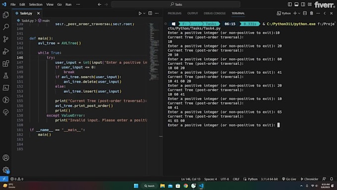Viewport: 337px width, 190px height.
Task: Change indentation via Spaces: 4
Action: pos(211,179)
